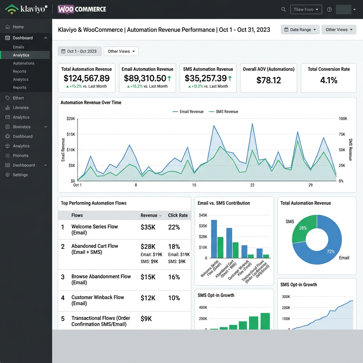Sort flows by Revenue column arrow
Screen dimensions: 363x363
click(x=160, y=216)
